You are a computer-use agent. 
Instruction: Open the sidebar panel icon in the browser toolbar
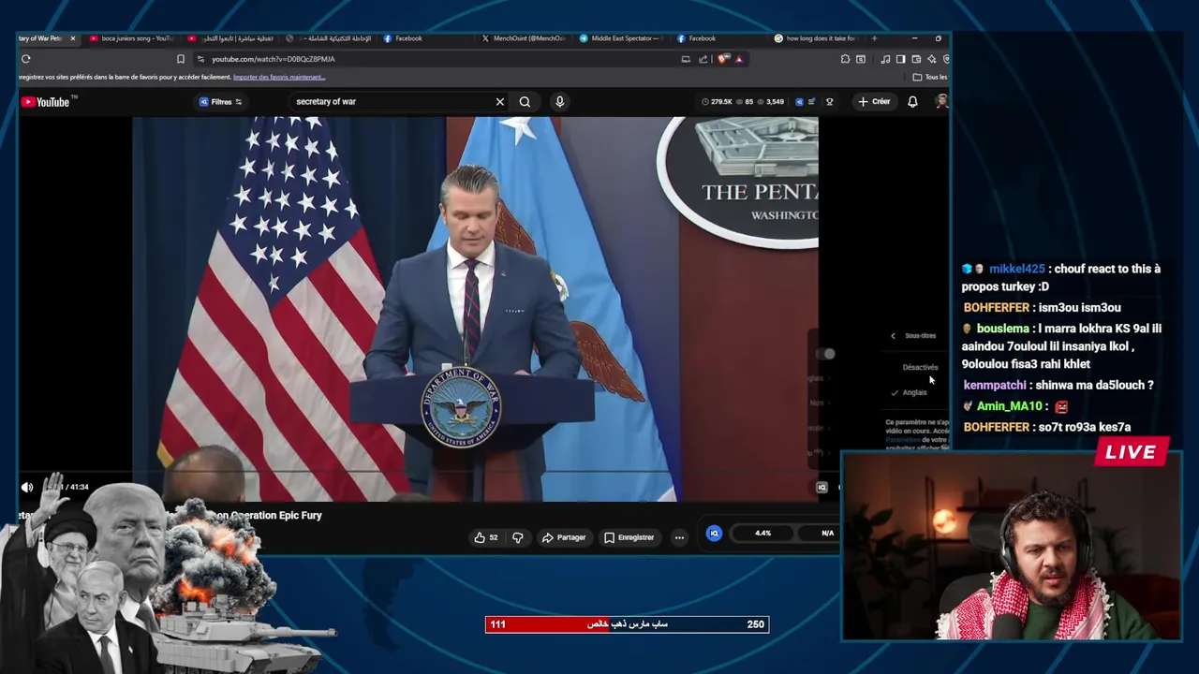tap(900, 59)
